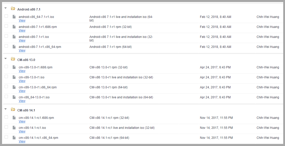Image resolution: width=285 pixels, height=146 pixels.
Task: Click file icon beside android-x86-7.1-r1.i686.rpm
Action: point(14,27)
